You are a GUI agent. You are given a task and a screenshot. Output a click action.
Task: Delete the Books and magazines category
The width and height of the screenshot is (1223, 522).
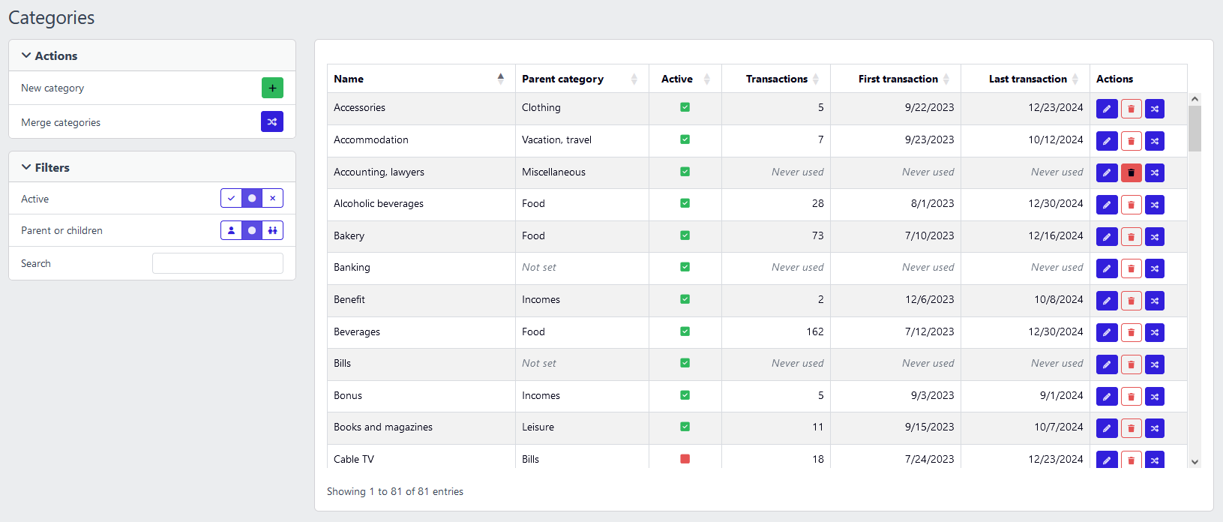coord(1131,428)
